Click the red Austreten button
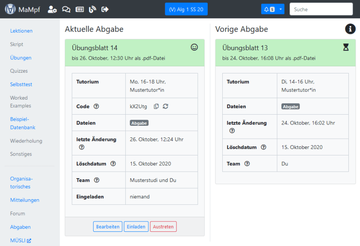360x246 pixels. (163, 227)
